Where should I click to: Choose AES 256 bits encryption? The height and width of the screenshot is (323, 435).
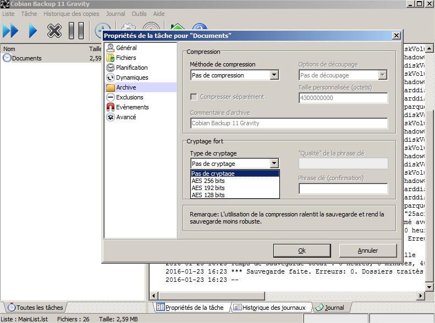click(235, 181)
